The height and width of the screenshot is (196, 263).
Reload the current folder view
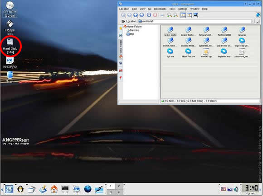(x=149, y=15)
